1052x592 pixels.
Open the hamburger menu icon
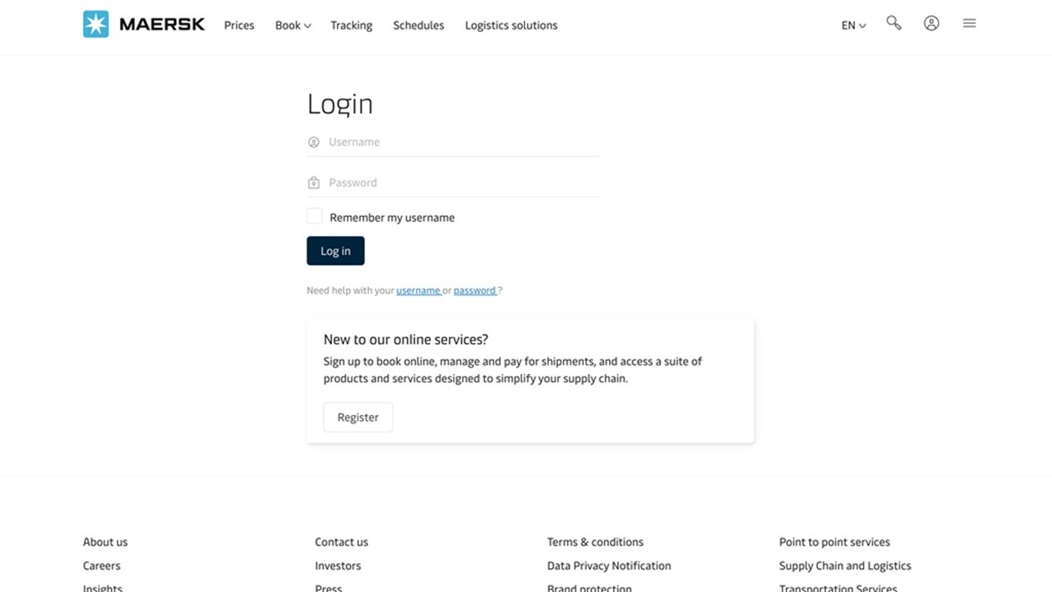[969, 23]
